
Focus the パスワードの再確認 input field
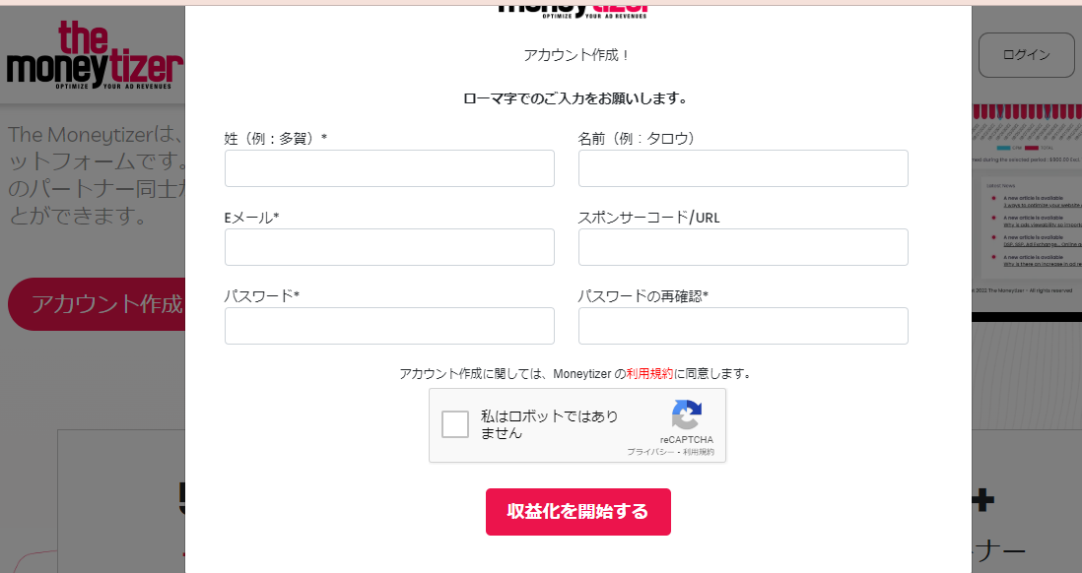coord(743,326)
